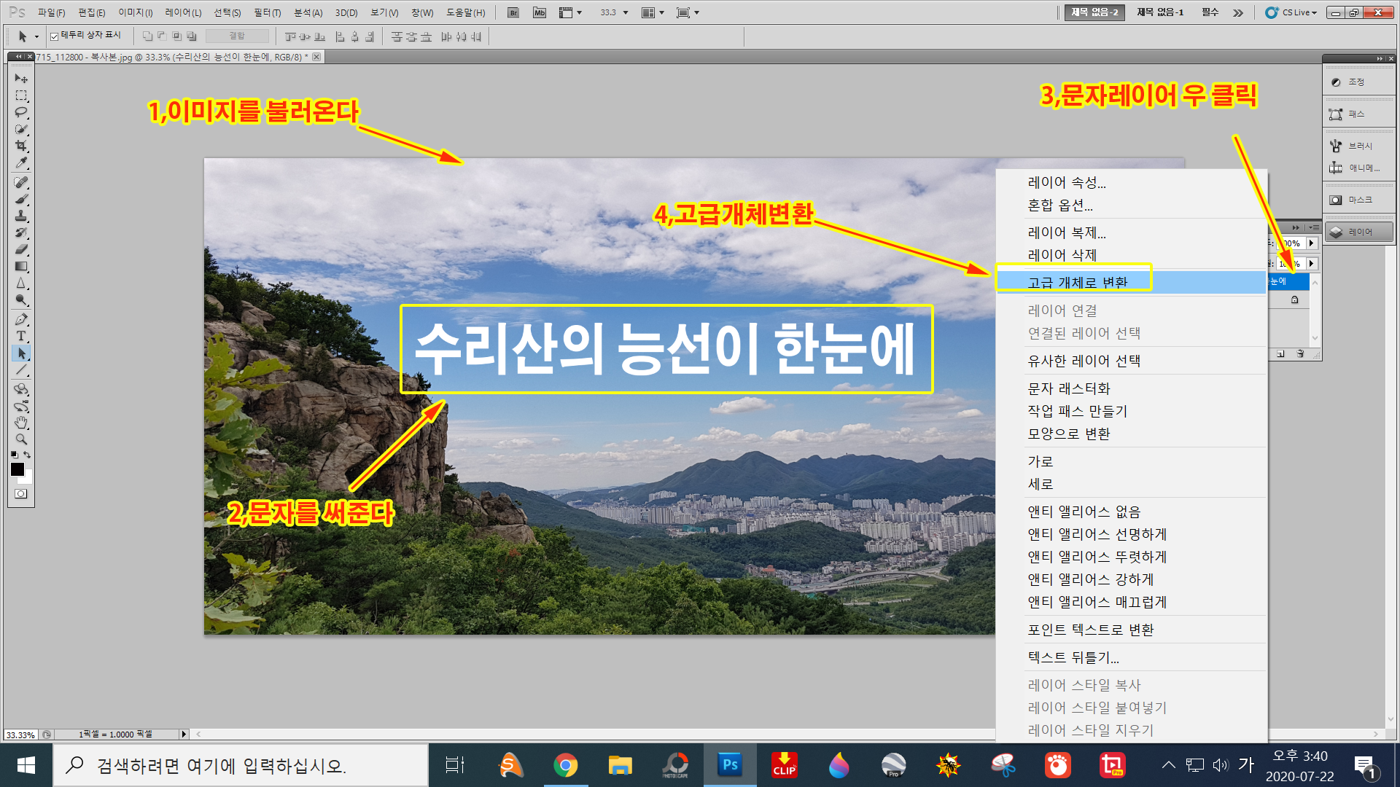The height and width of the screenshot is (787, 1400).
Task: Select the Eyedropper tool
Action: (21, 163)
